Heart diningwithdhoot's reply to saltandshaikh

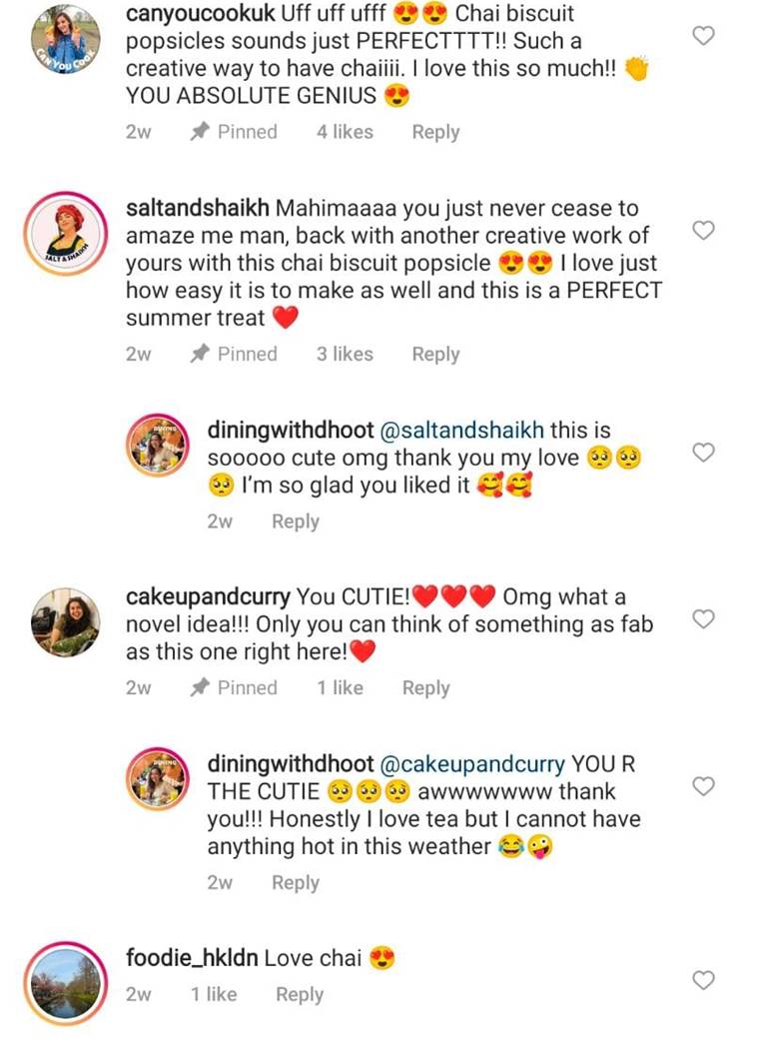(x=703, y=453)
